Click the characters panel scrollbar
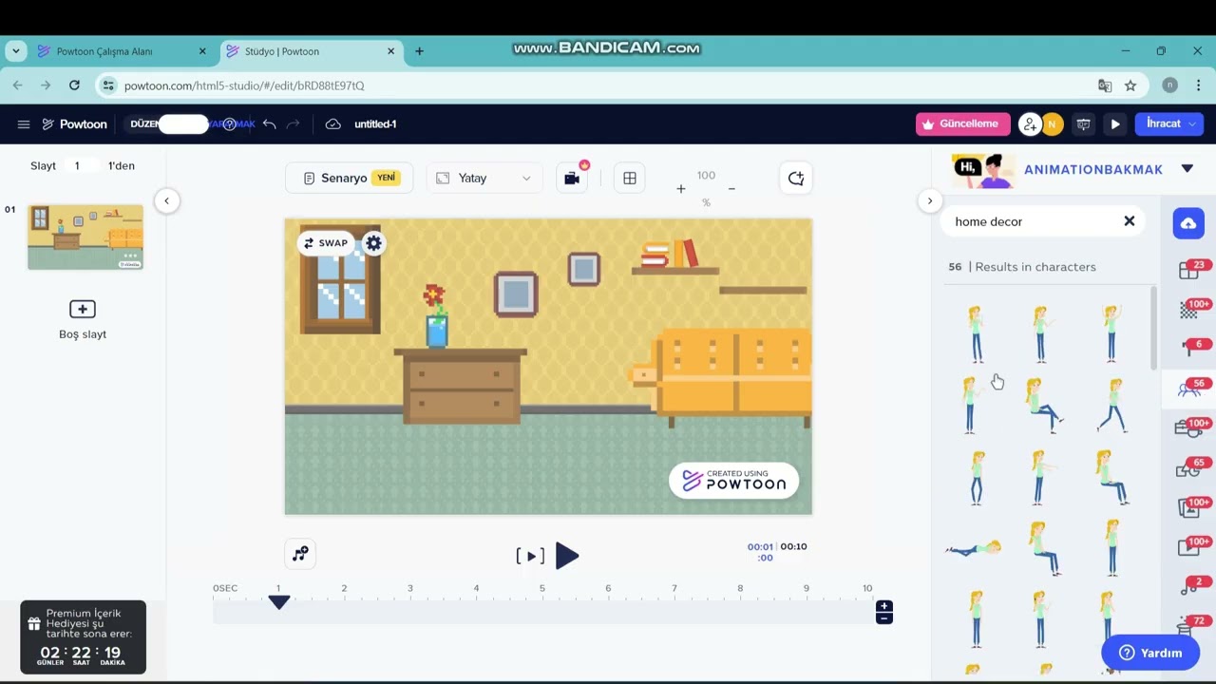This screenshot has width=1216, height=684. [x=1154, y=328]
